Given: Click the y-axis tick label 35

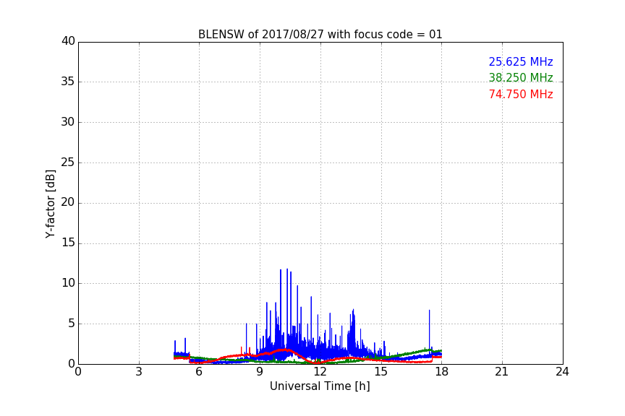Looking at the screenshot, I should pos(68,82).
